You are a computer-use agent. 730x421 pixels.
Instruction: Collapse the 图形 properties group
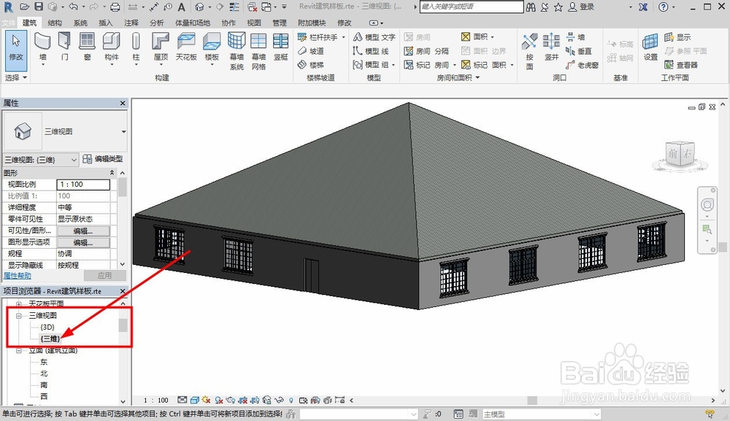tap(112, 173)
